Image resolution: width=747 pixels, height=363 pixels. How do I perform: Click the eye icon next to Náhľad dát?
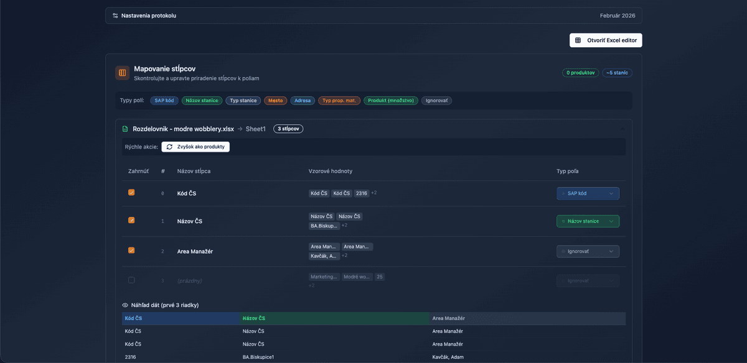[x=125, y=305]
